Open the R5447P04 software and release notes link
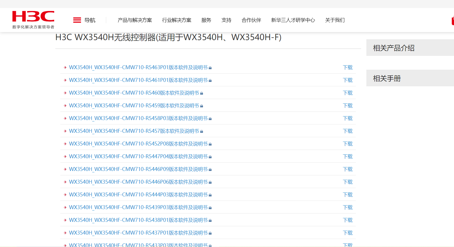Image resolution: width=454 pixels, height=247 pixels. [x=138, y=157]
